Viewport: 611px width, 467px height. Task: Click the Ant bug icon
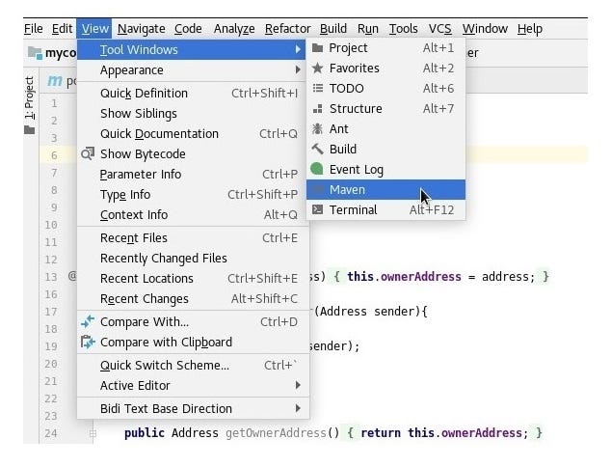[318, 128]
